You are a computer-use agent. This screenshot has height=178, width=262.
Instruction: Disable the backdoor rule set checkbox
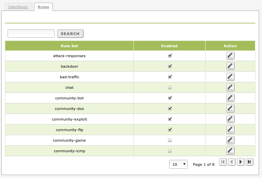click(170, 66)
